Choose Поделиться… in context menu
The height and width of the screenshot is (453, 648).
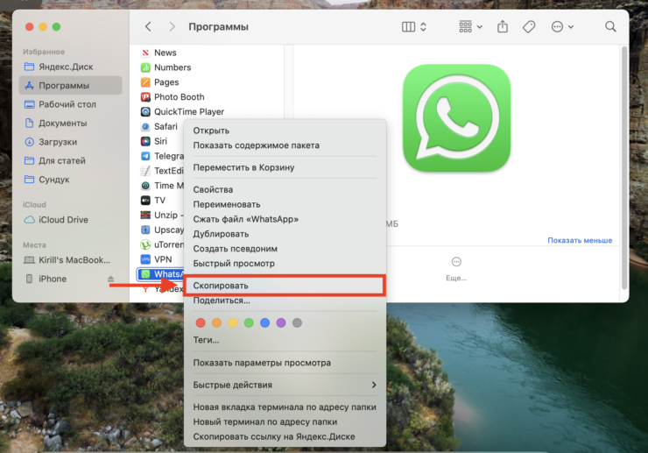coord(285,301)
